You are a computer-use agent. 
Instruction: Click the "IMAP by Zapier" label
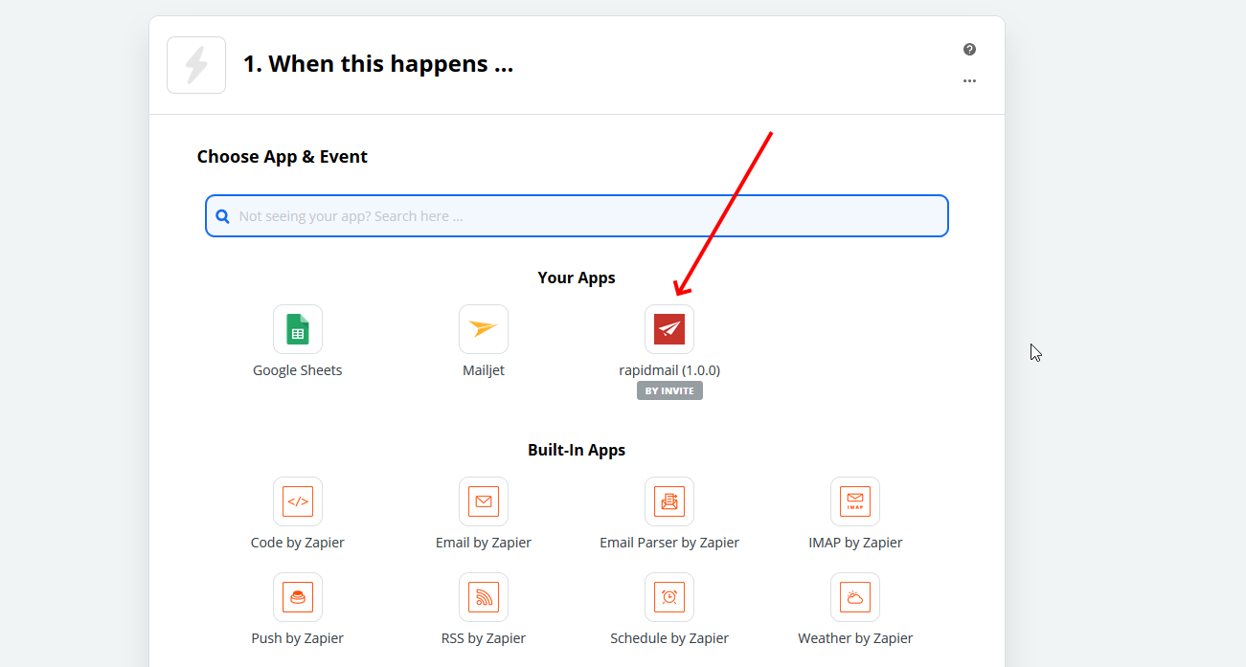coord(855,543)
